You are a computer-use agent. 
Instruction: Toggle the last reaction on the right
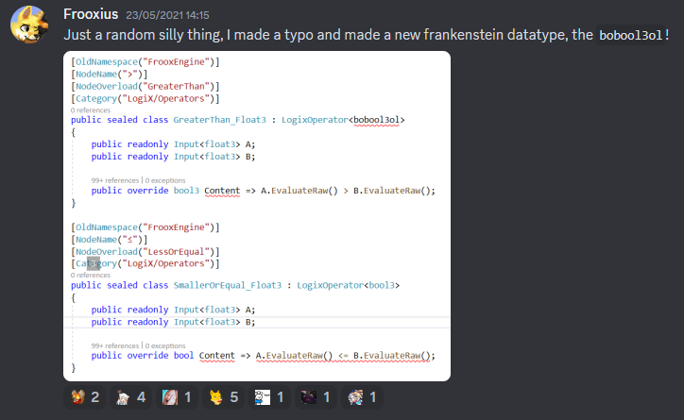tap(362, 398)
